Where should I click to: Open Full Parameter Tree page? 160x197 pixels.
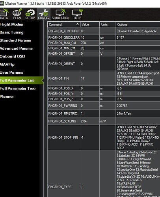tap(18, 88)
